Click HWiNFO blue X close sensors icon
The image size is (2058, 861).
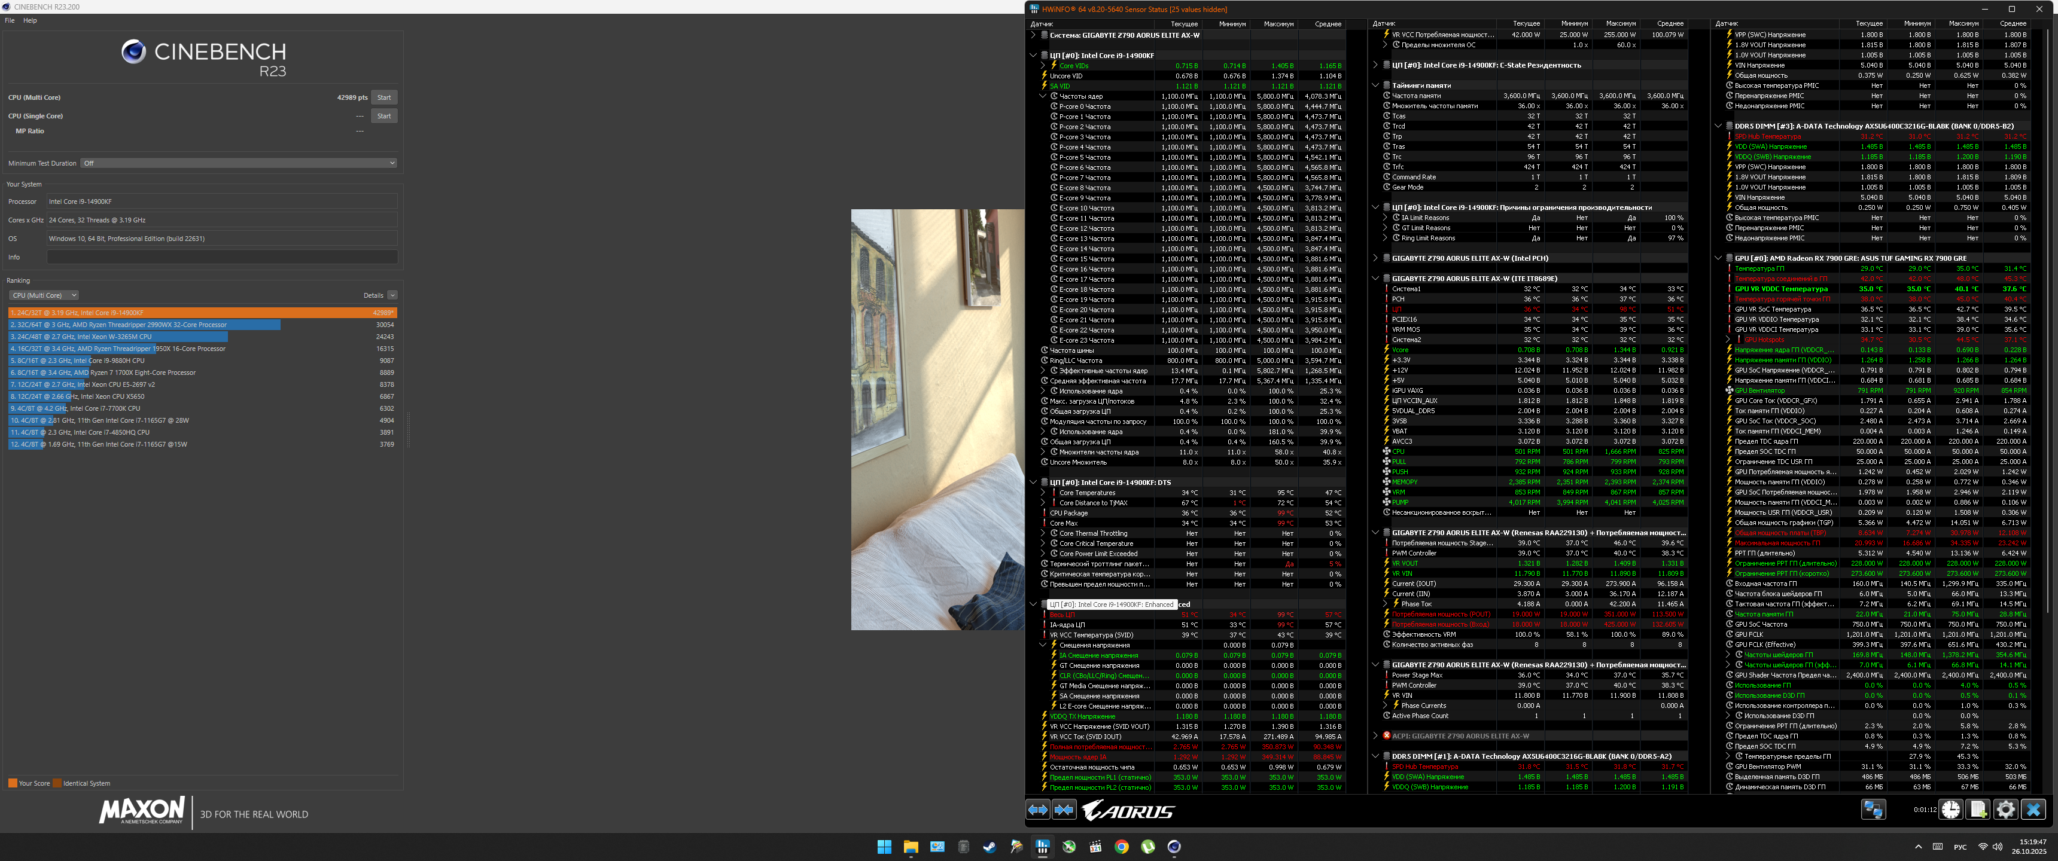tap(2032, 810)
